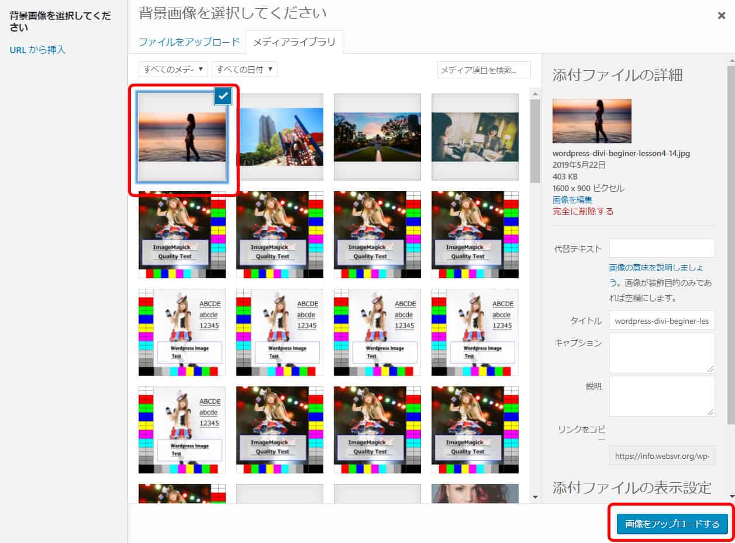The height and width of the screenshot is (543, 735).
Task: Click the file URL field under リンクをコピー
Action: 662,455
